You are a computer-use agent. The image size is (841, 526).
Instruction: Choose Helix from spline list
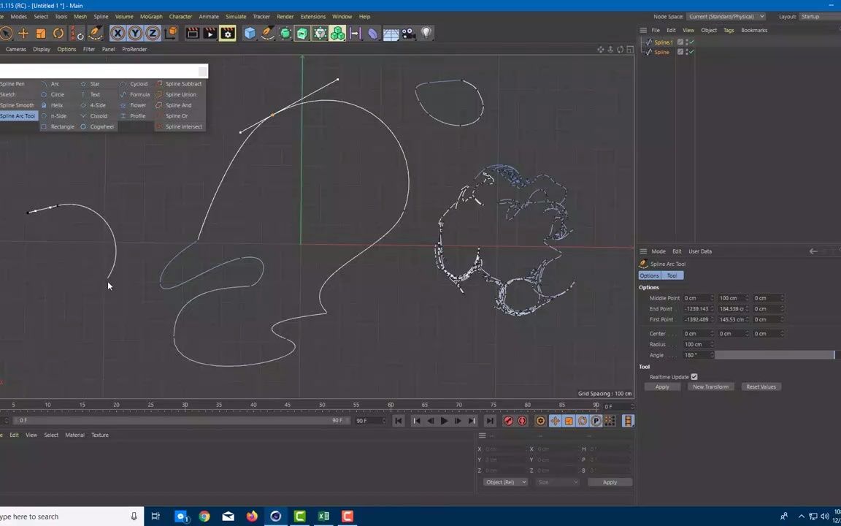point(57,105)
